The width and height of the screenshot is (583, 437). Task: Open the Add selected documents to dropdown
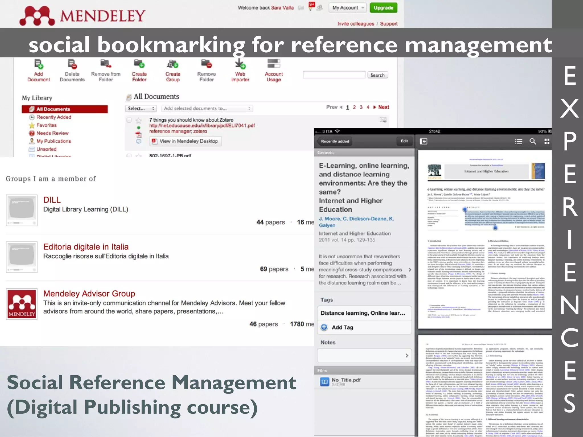pyautogui.click(x=207, y=108)
